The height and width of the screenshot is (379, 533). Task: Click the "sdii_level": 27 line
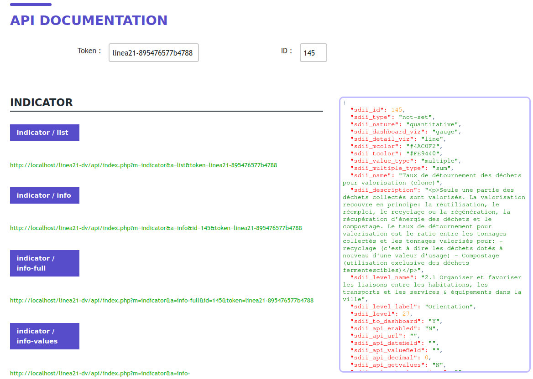(381, 314)
